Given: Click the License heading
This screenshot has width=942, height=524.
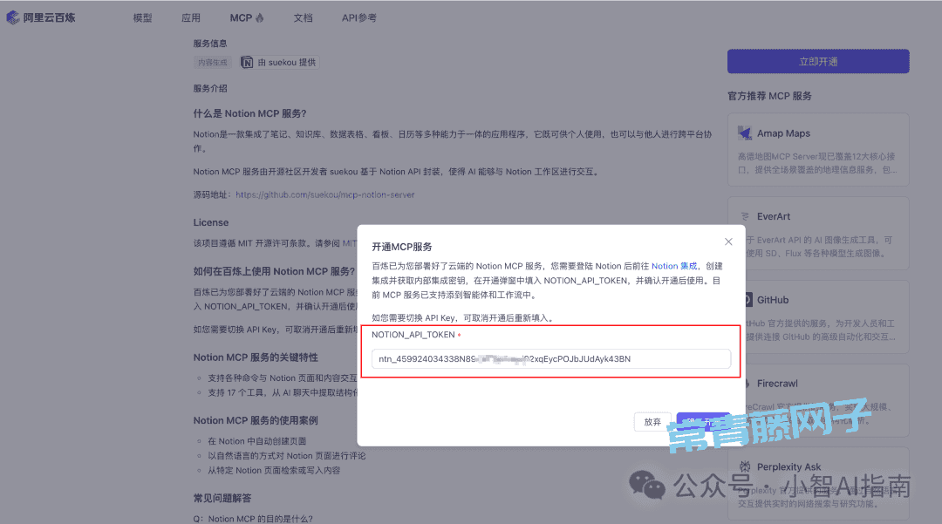Looking at the screenshot, I should point(211,222).
